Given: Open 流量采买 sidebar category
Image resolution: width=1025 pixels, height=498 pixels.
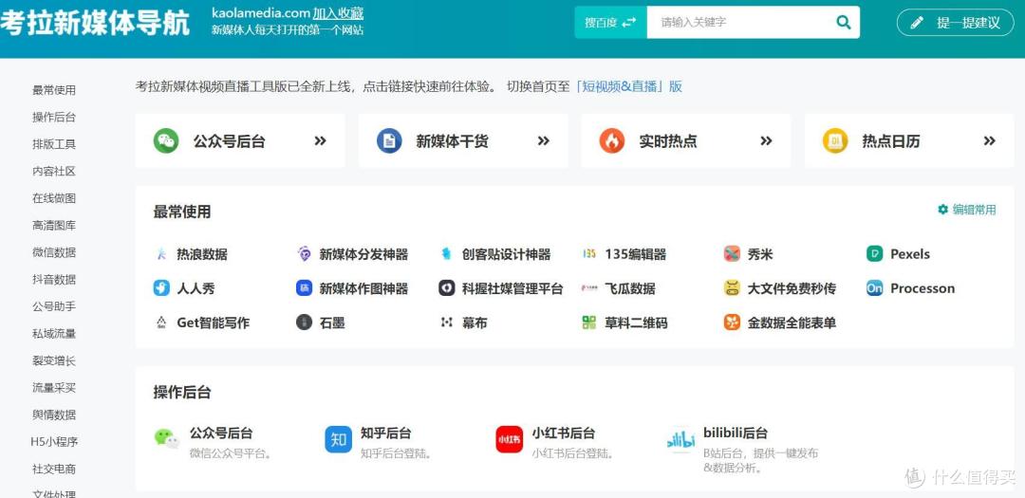Looking at the screenshot, I should [x=54, y=388].
